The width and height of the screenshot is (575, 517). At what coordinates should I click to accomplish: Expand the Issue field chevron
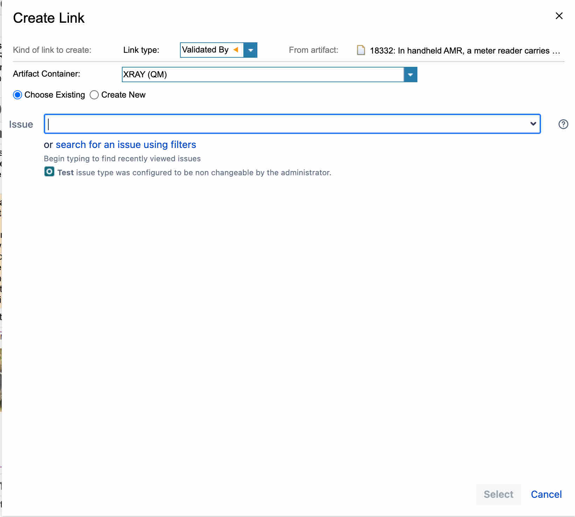pyautogui.click(x=533, y=123)
